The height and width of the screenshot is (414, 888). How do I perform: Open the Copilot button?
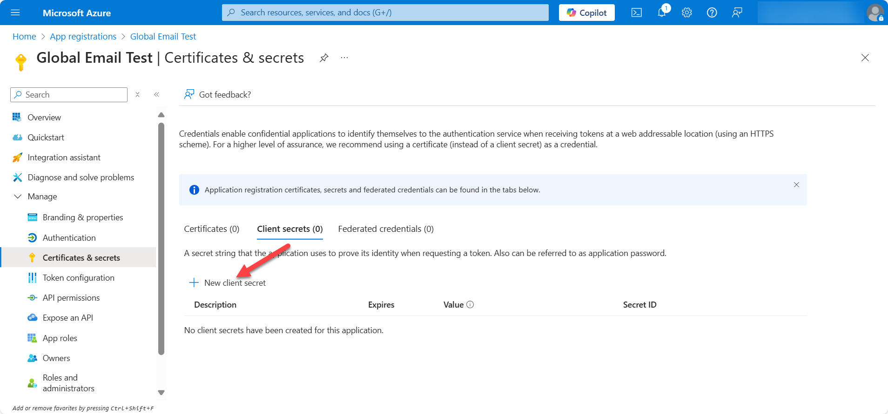pyautogui.click(x=586, y=13)
